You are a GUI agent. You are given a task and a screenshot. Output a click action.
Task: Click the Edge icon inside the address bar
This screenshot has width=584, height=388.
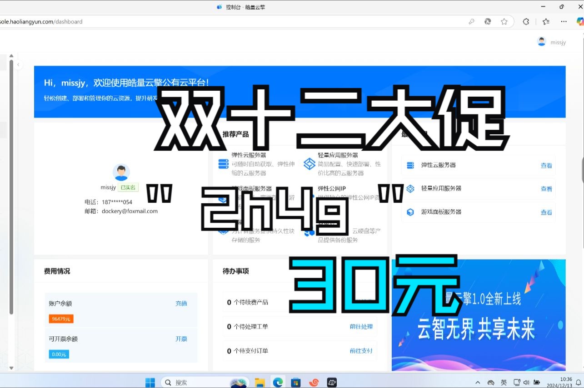click(x=488, y=21)
